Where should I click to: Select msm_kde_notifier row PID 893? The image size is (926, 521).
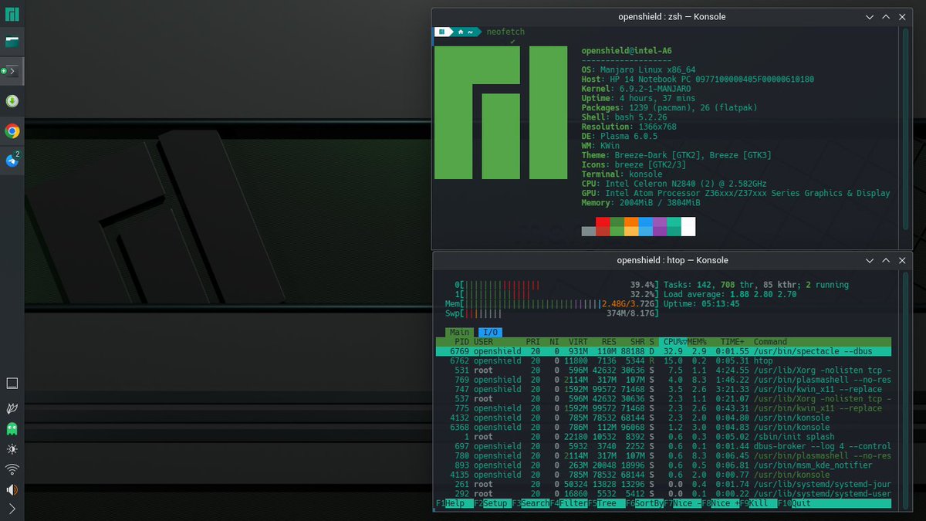pos(664,465)
